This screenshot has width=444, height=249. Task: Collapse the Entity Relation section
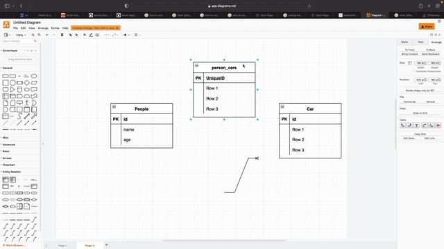[11, 172]
